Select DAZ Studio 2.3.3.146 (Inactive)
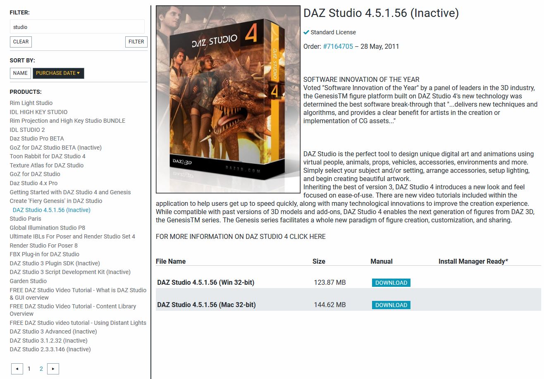 (x=50, y=349)
